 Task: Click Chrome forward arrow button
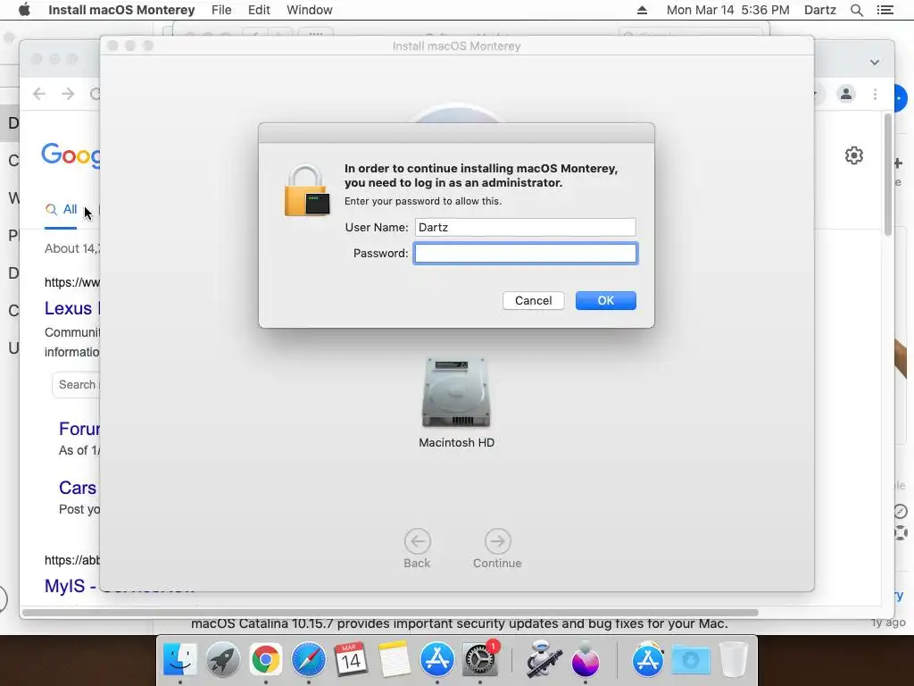[x=68, y=94]
